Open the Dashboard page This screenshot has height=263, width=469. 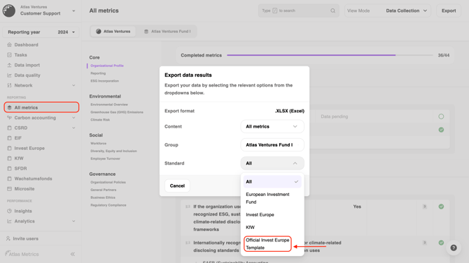click(27, 45)
